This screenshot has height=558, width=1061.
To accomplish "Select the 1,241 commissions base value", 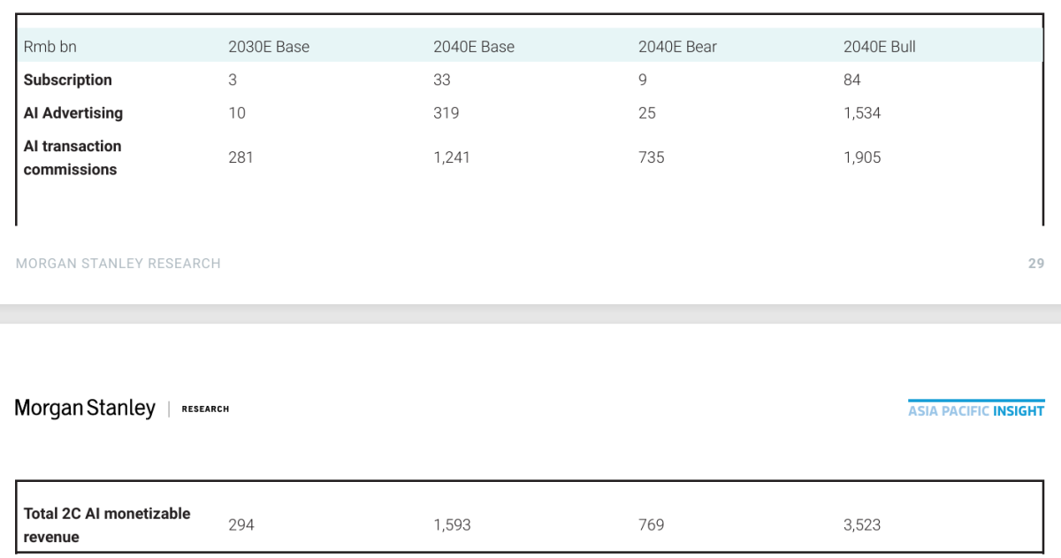I will pyautogui.click(x=452, y=157).
